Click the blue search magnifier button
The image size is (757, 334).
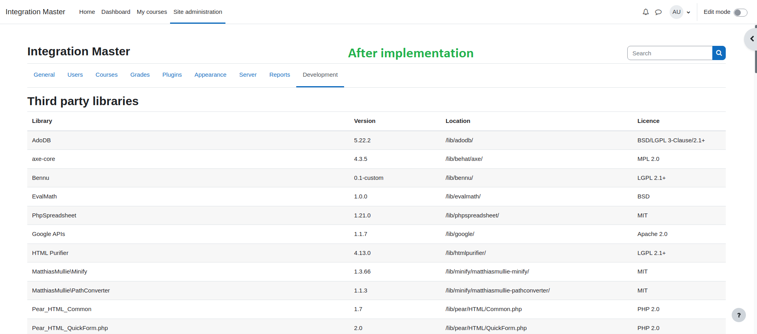click(719, 53)
